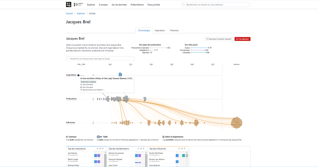The image size is (318, 167).
Task: Click the Production originale tag in tooltip
Action: (x=89, y=82)
